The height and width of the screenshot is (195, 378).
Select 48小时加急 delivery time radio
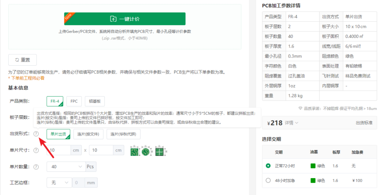coord(269,180)
